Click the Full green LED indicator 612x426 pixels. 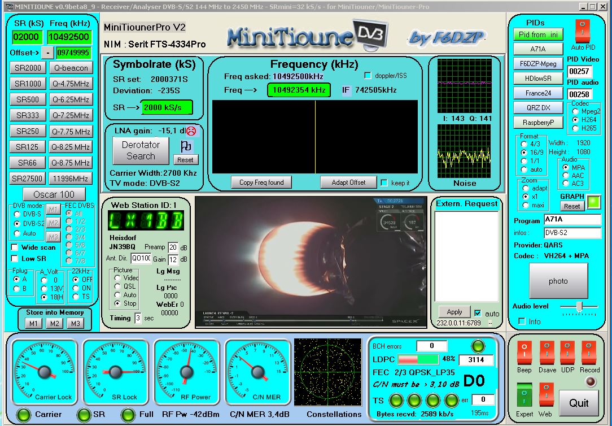coord(128,415)
